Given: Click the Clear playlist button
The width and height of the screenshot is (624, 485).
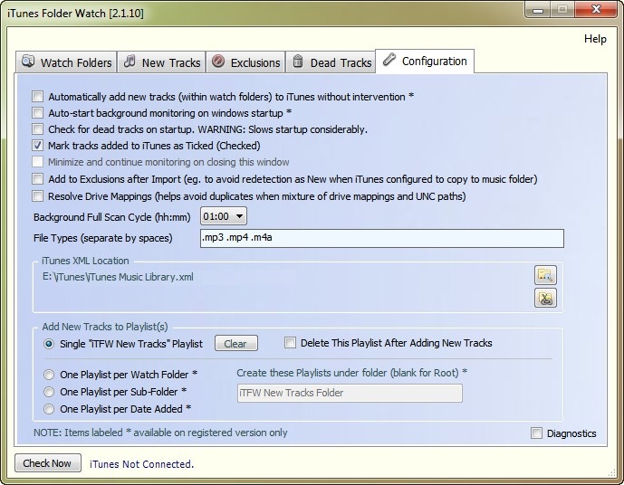Looking at the screenshot, I should click(x=236, y=344).
